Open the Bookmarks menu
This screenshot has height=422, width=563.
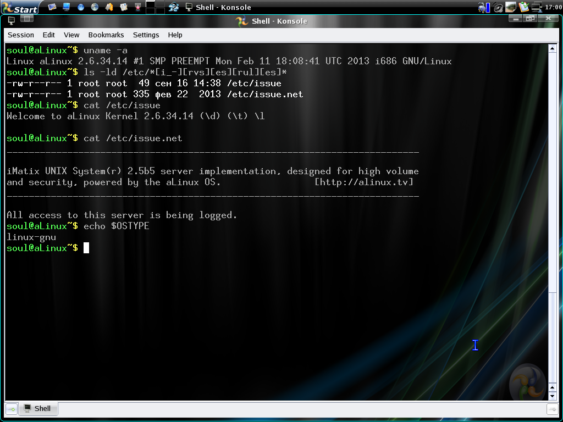[x=106, y=35]
